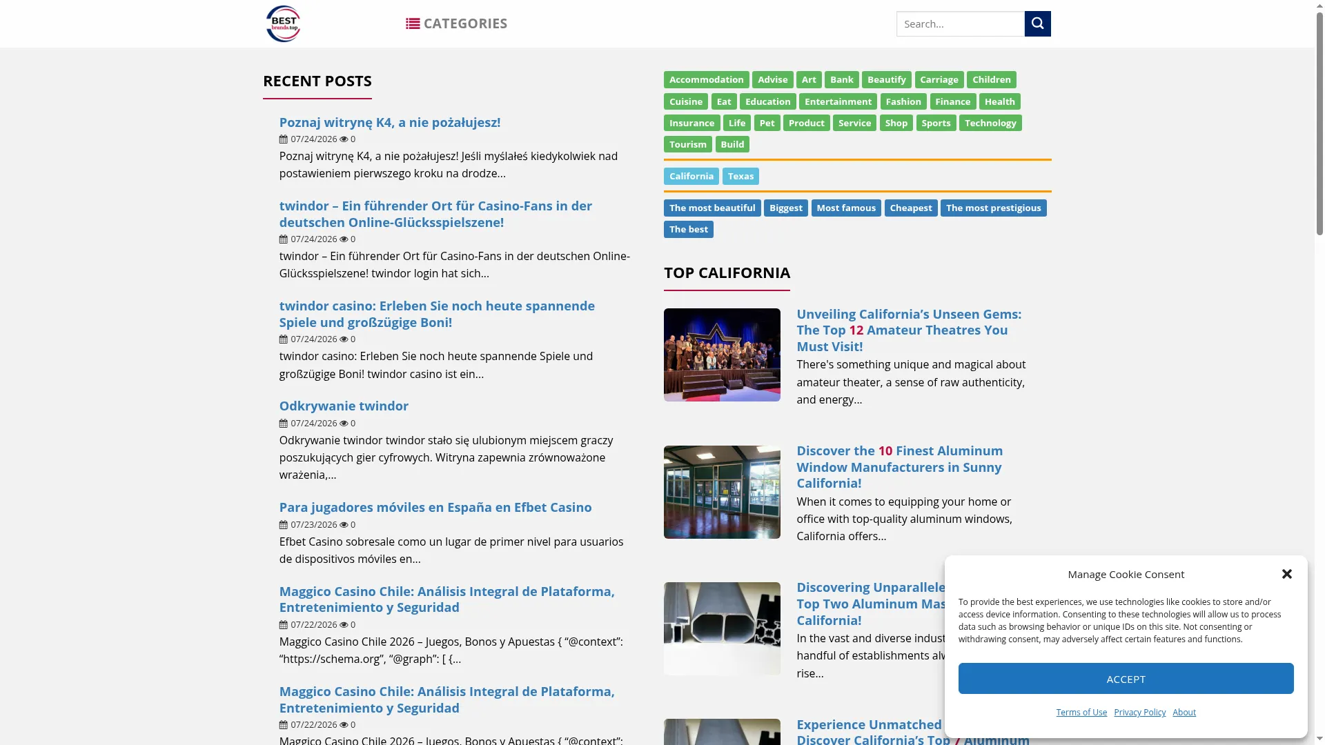
Task: Click the aluminum window building thumbnail
Action: point(722,492)
